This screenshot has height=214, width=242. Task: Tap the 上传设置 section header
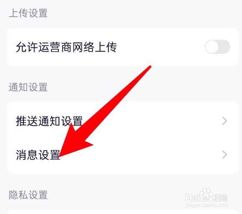(28, 13)
